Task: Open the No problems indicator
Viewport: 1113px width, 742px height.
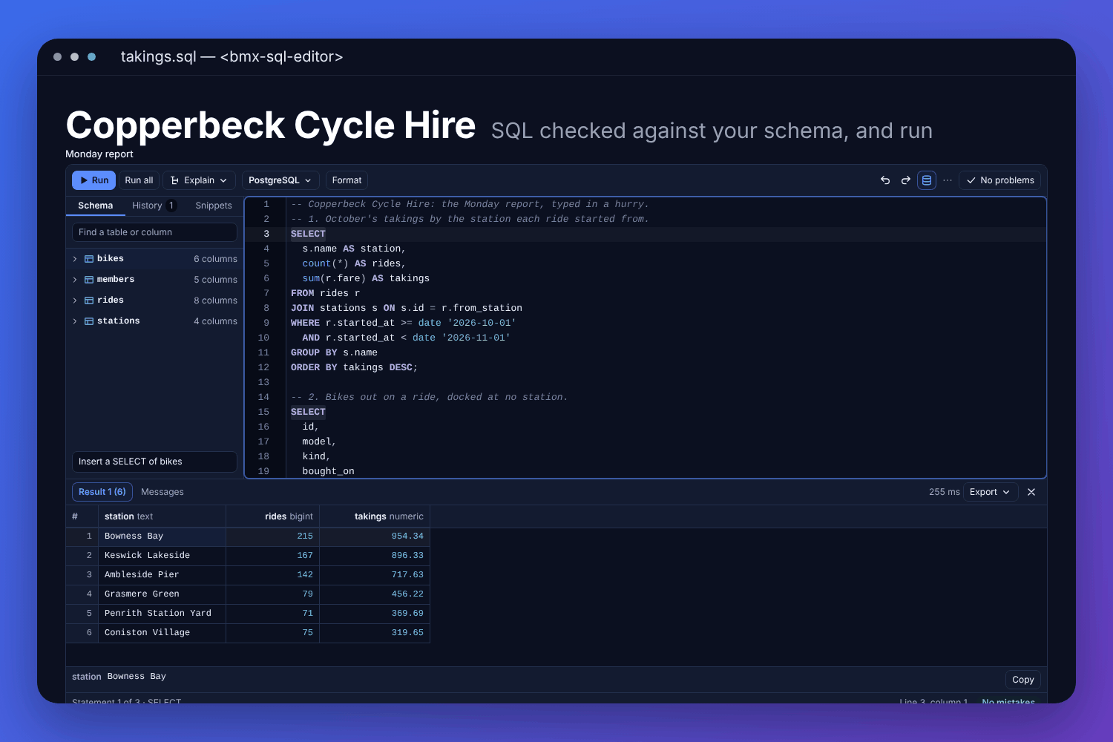Action: point(999,180)
